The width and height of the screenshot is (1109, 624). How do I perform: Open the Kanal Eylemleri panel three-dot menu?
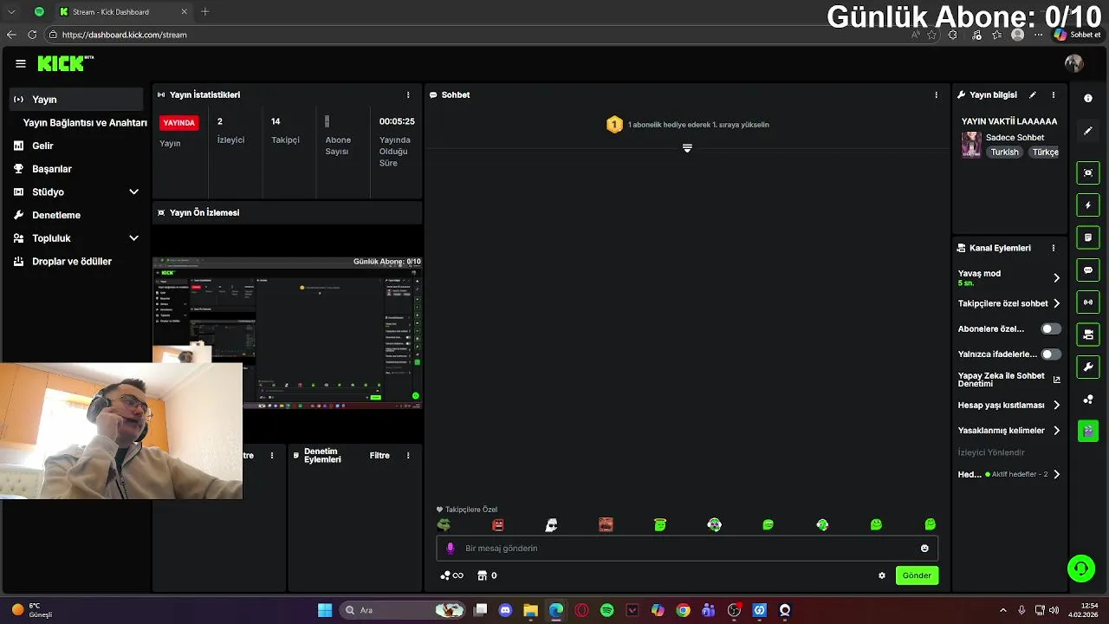point(1054,248)
